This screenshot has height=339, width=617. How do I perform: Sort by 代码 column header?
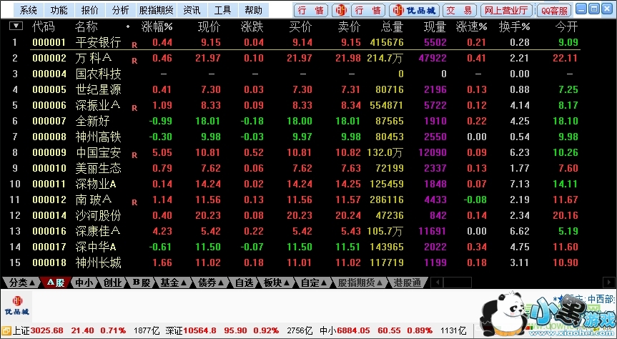point(44,26)
